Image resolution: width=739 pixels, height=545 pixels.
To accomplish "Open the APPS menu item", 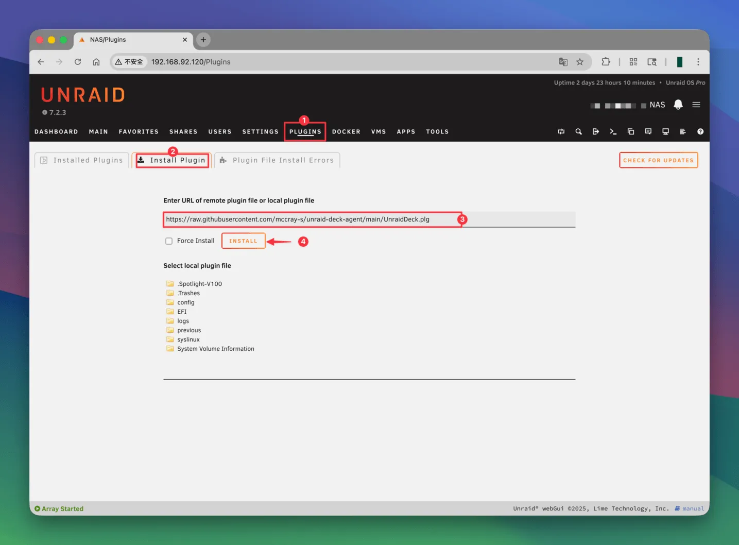I will pyautogui.click(x=406, y=132).
